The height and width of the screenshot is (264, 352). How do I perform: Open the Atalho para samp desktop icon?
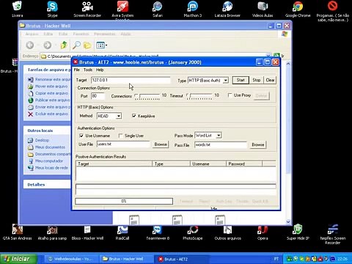click(52, 232)
